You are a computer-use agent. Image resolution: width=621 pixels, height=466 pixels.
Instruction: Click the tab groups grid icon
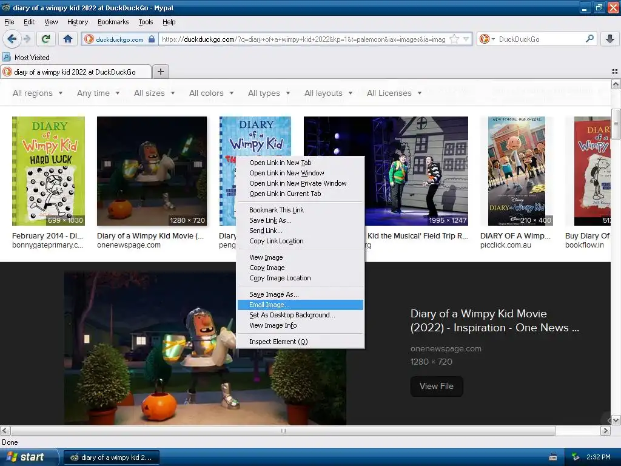tap(615, 72)
